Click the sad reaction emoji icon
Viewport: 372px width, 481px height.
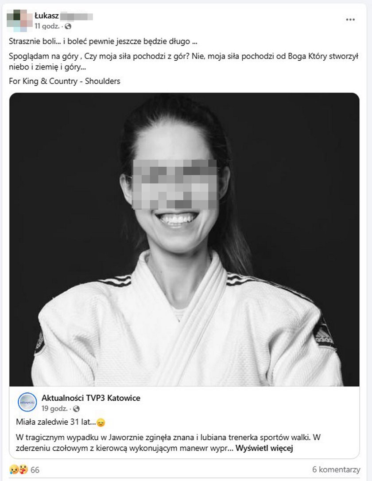click(14, 469)
